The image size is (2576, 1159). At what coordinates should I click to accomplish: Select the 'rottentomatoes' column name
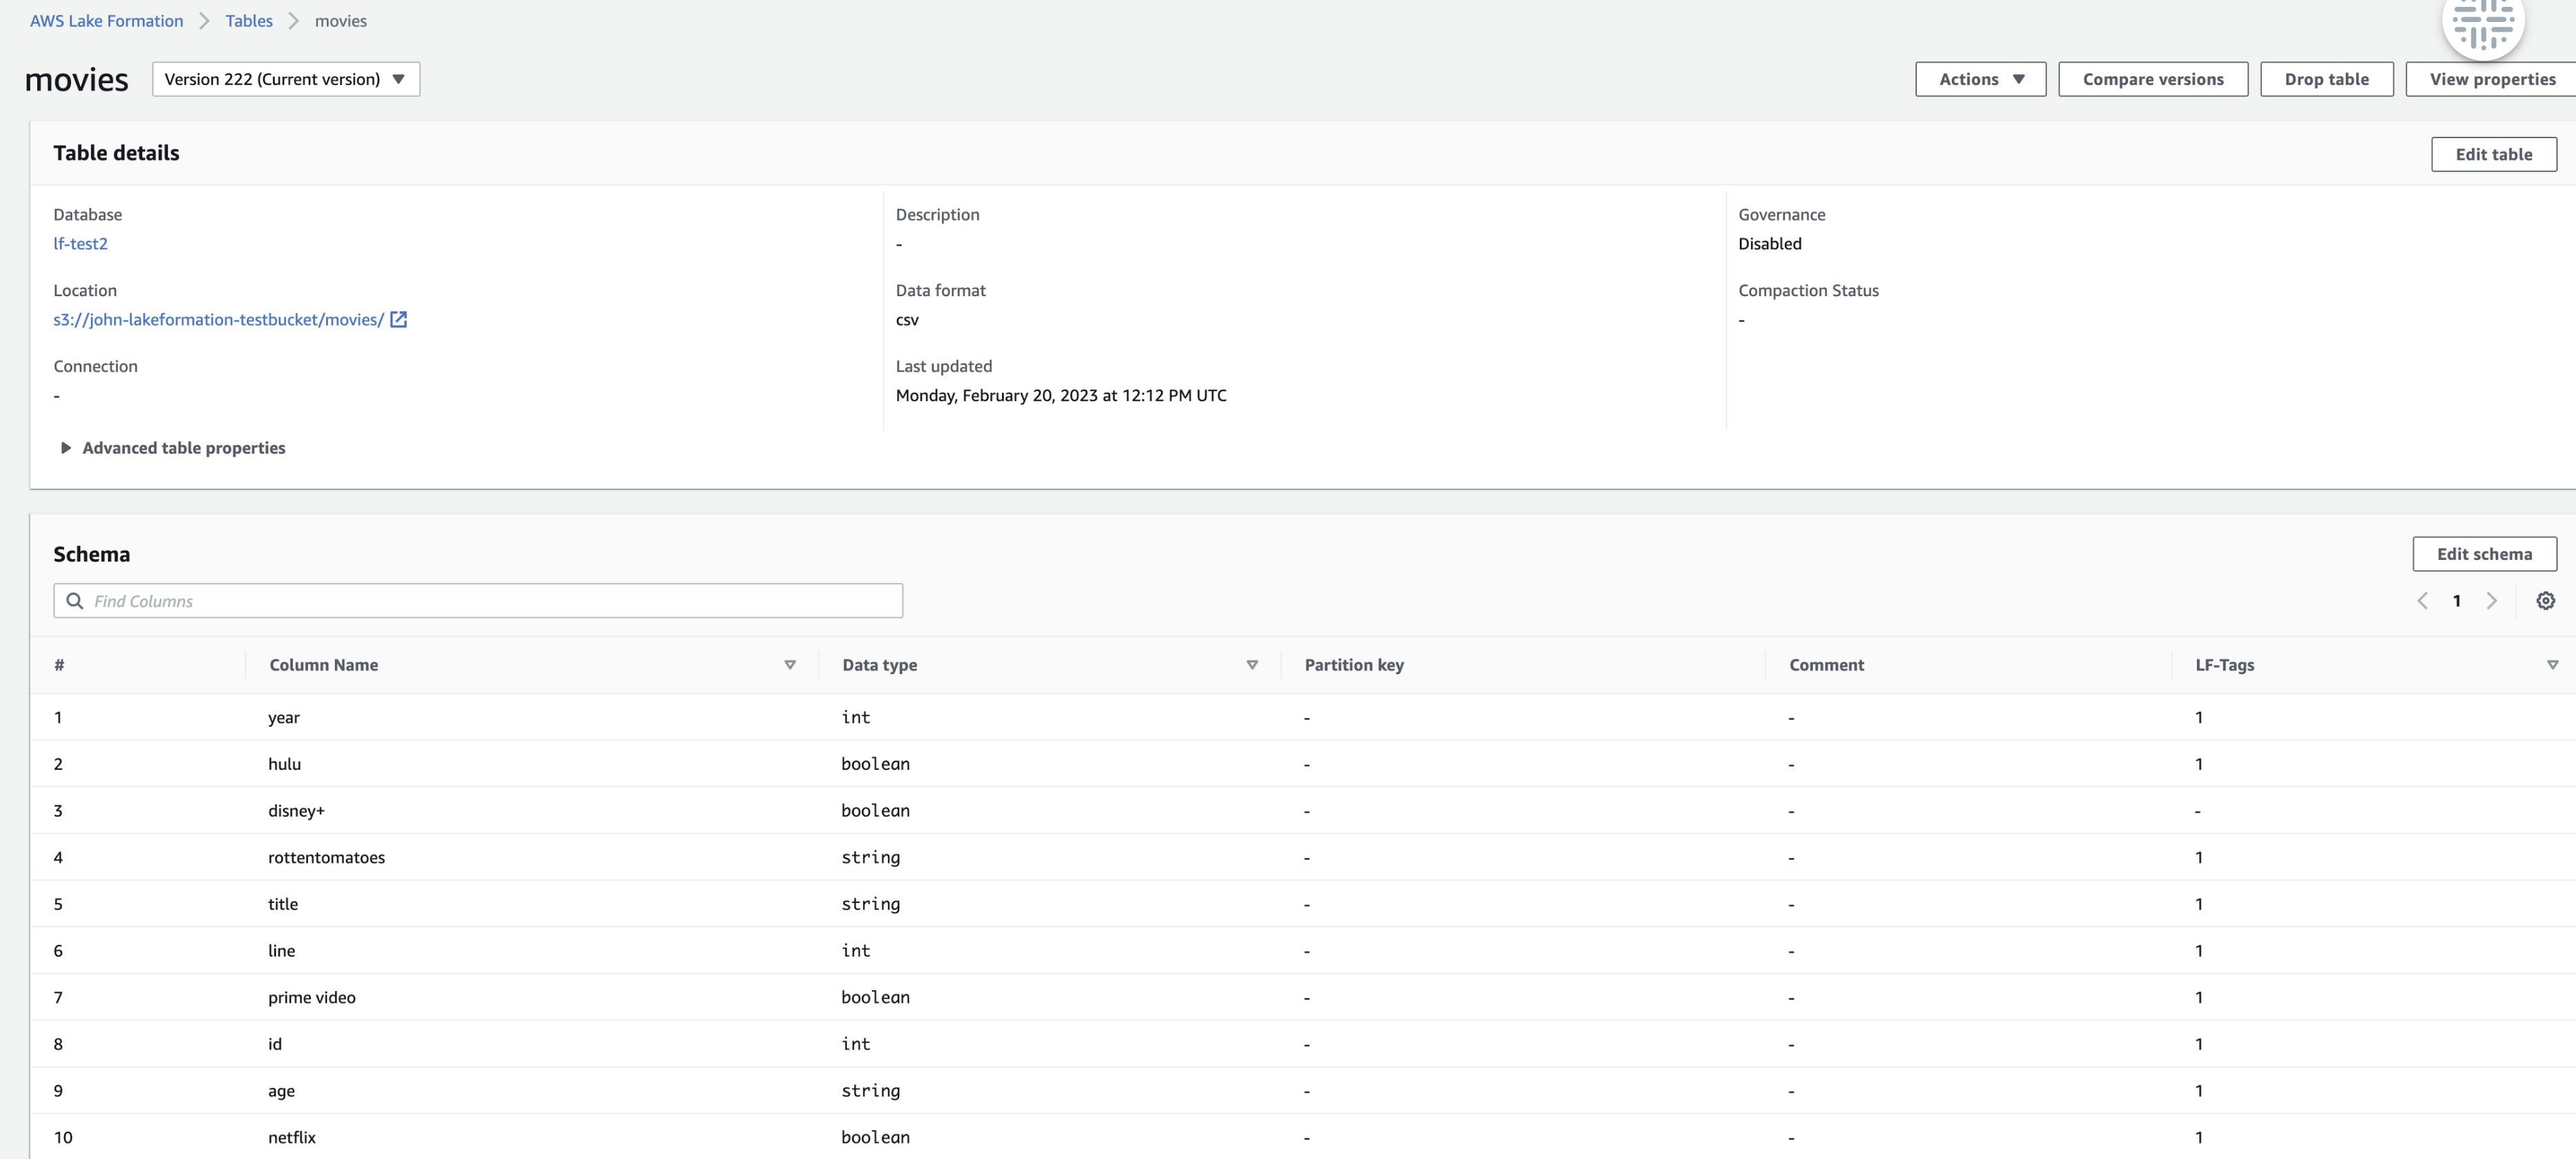326,857
